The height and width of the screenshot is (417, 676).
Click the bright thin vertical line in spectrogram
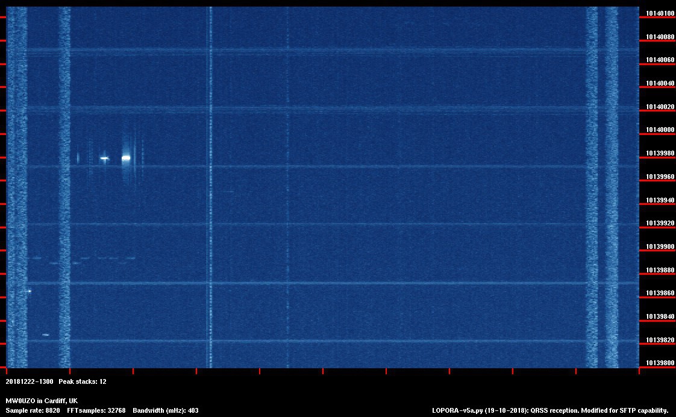(210, 181)
